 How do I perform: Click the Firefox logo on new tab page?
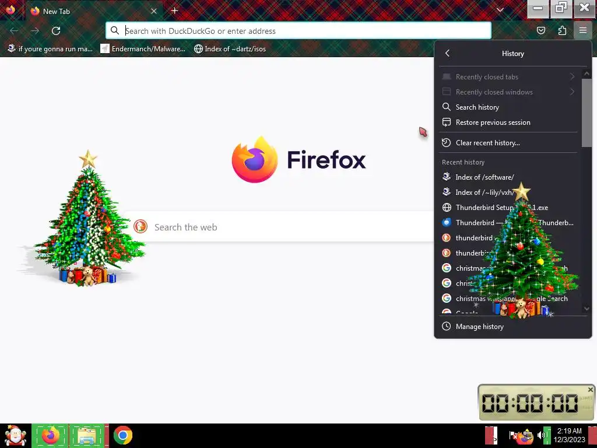[254, 160]
